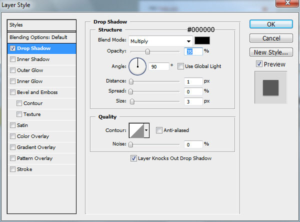Open the Contour picker dropdown arrow
The height and width of the screenshot is (222, 300).
[146, 130]
